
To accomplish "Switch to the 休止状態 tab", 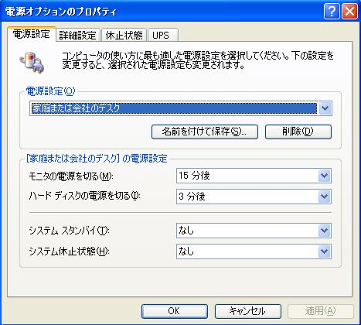I will (124, 35).
